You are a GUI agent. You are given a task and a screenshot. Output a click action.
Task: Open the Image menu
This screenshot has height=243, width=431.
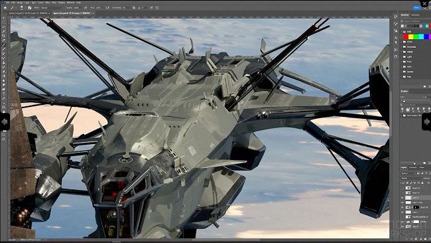tap(20, 3)
